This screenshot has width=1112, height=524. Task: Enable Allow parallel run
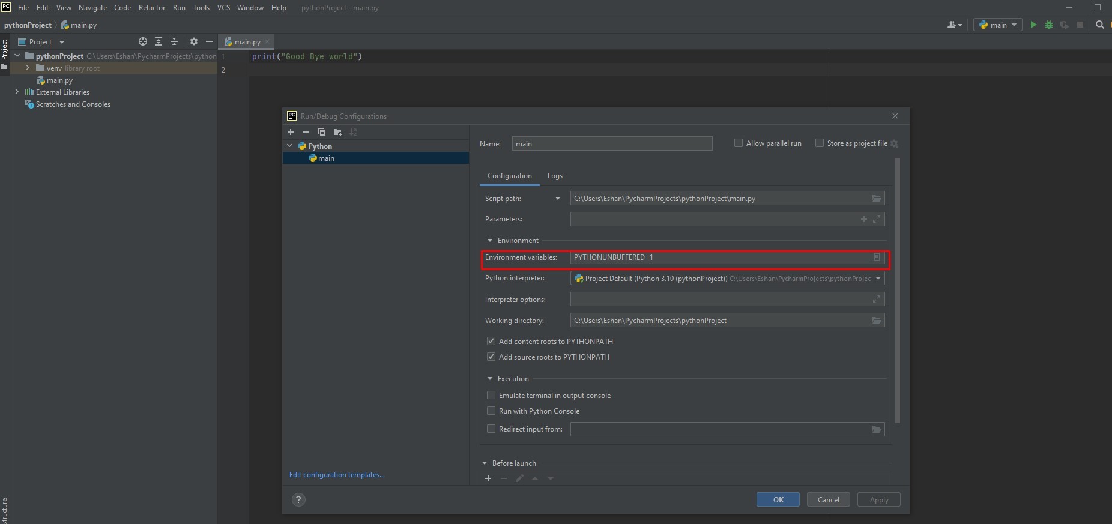739,143
